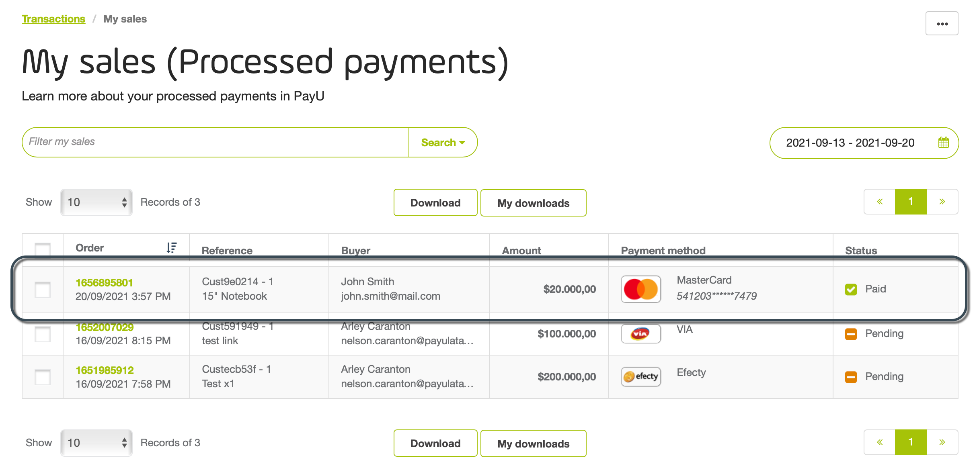Open the Transactions breadcrumb link
Image resolution: width=977 pixels, height=470 pixels.
tap(53, 19)
